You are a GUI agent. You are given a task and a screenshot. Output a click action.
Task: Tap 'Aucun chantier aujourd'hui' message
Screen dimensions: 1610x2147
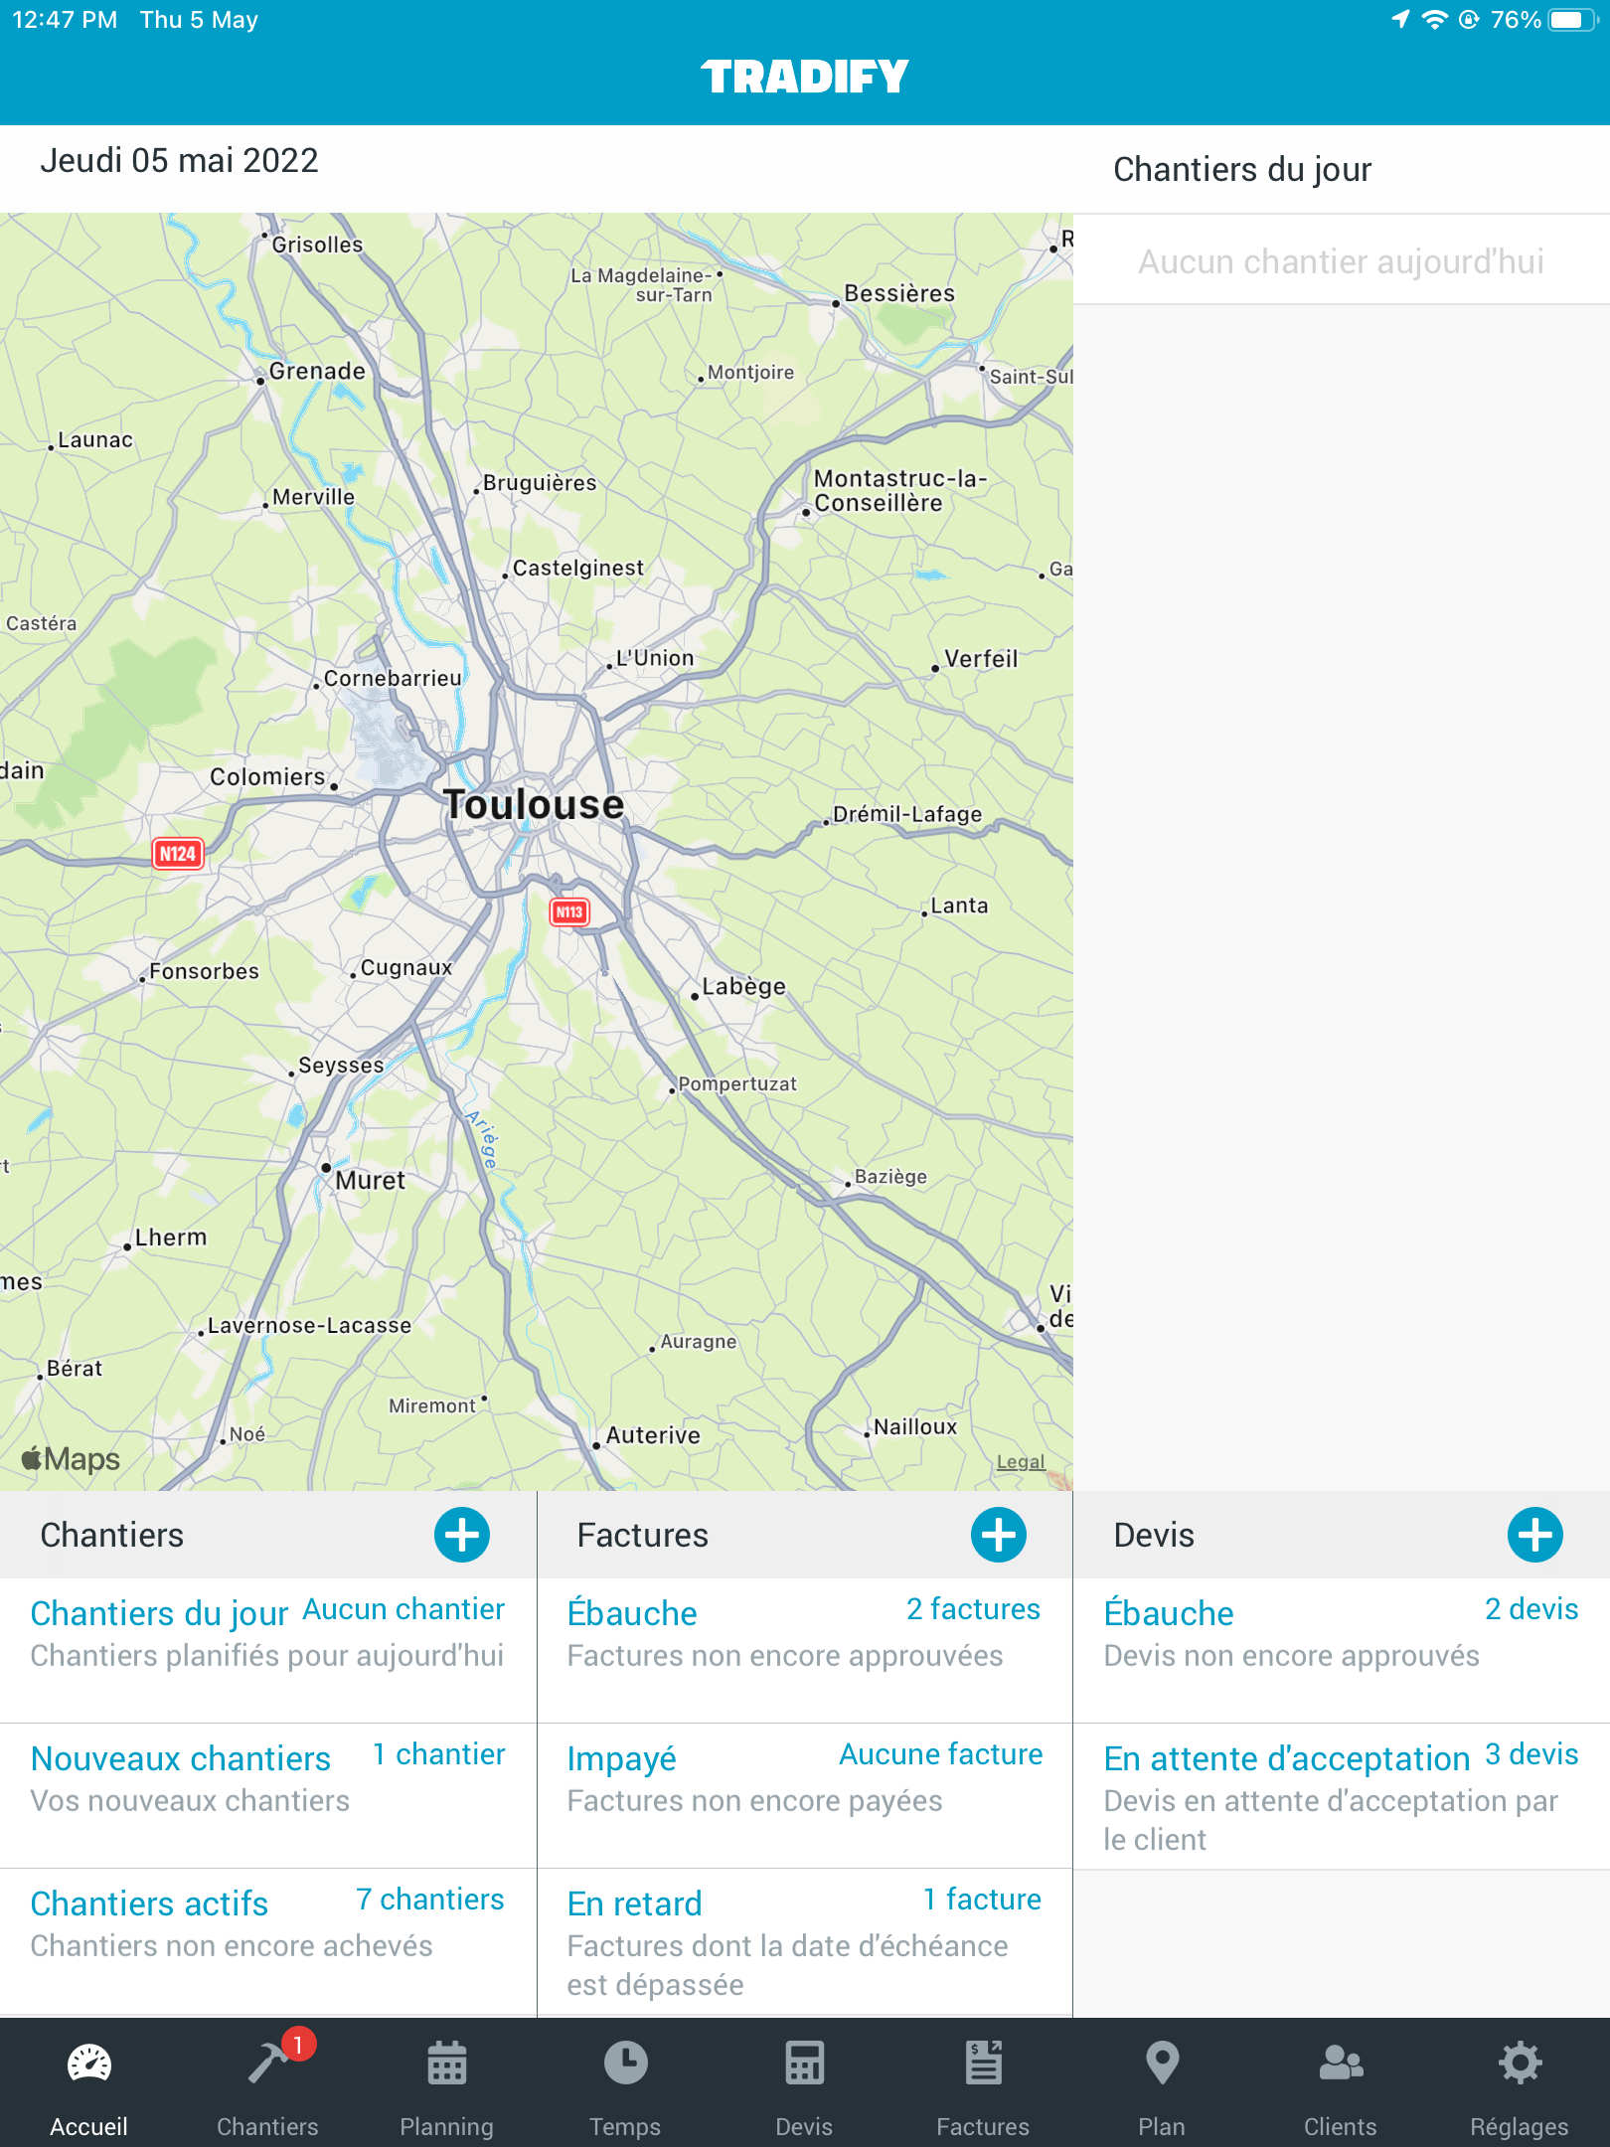[x=1341, y=261]
